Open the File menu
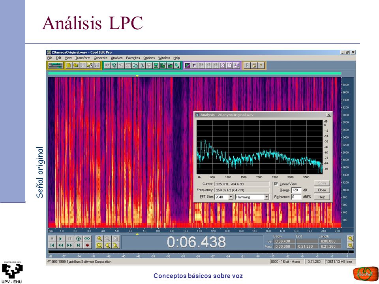The width and height of the screenshot is (379, 284). (x=50, y=58)
